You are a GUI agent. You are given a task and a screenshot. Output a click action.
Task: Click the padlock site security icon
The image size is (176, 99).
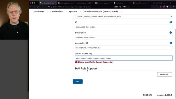pos(51,7)
